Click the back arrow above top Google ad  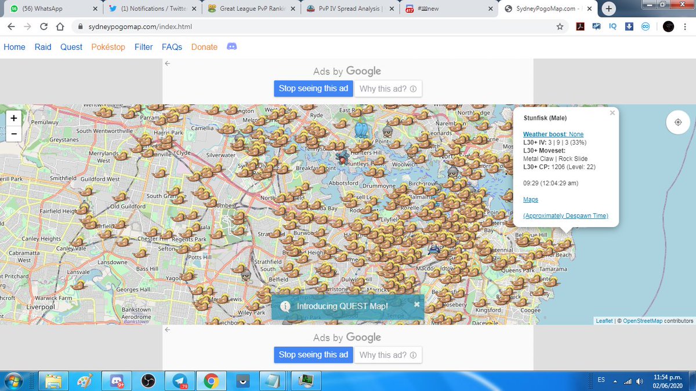click(x=167, y=63)
